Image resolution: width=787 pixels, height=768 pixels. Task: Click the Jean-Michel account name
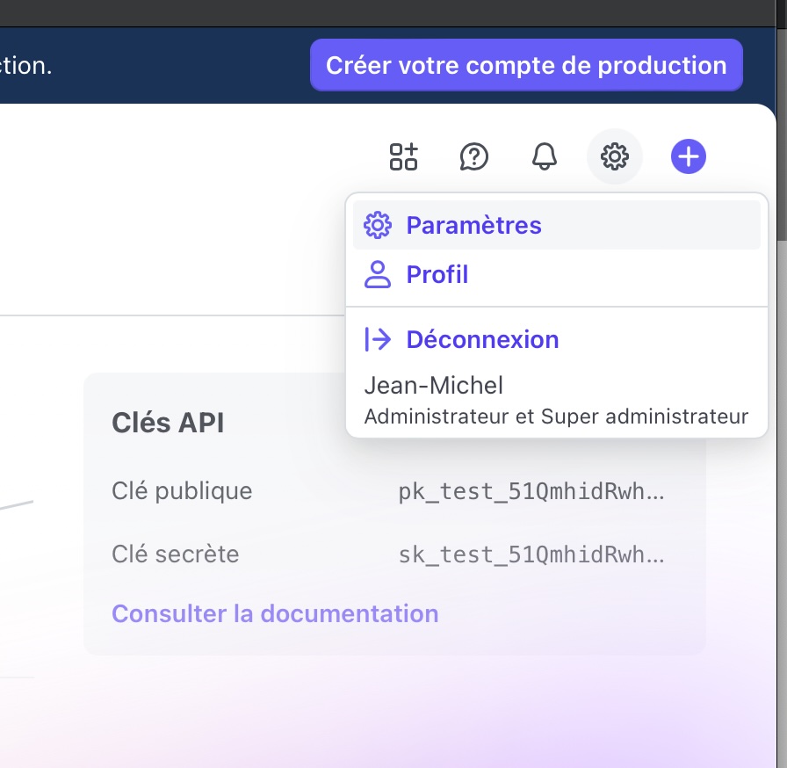click(433, 385)
